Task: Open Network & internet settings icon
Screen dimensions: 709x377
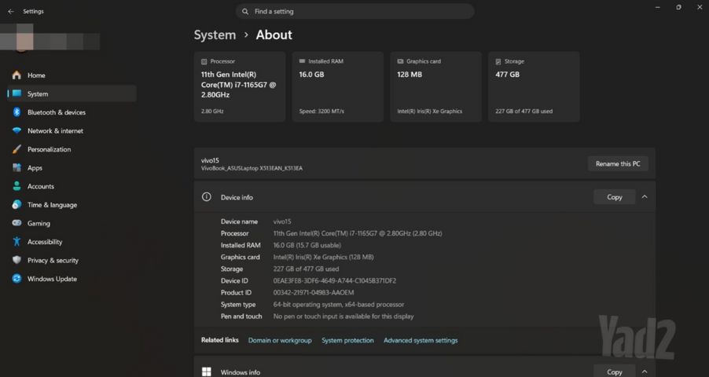Action: 17,130
